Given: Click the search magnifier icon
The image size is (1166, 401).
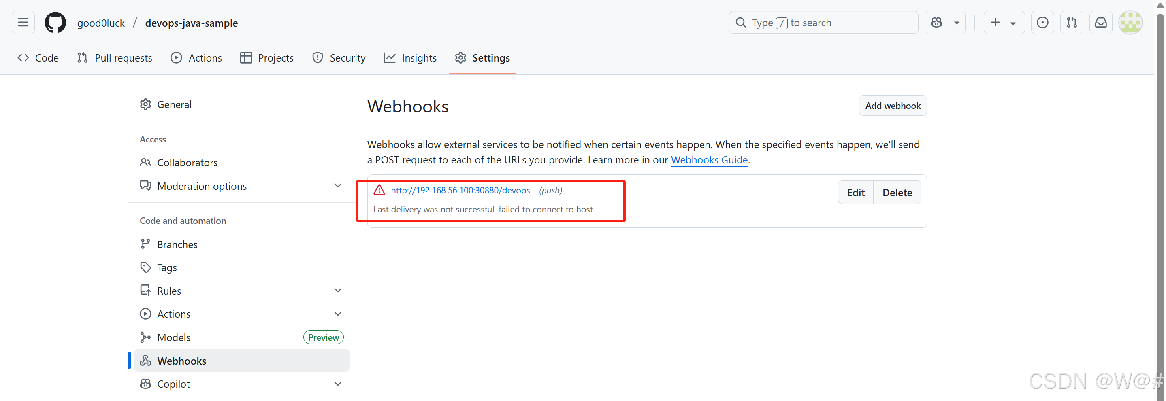Looking at the screenshot, I should [740, 23].
